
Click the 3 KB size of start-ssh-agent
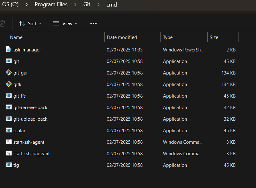click(x=231, y=142)
